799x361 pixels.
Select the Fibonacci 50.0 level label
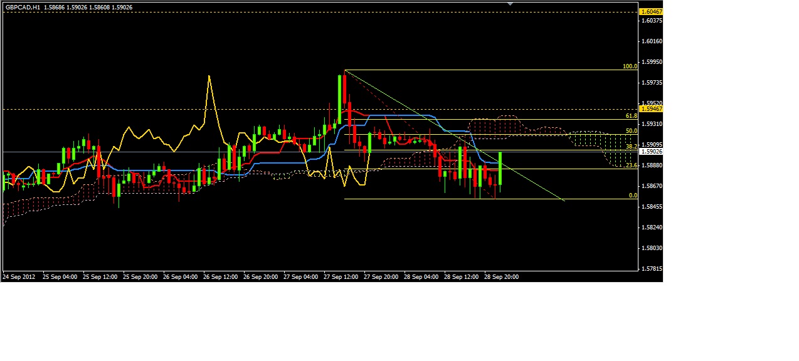(632, 131)
